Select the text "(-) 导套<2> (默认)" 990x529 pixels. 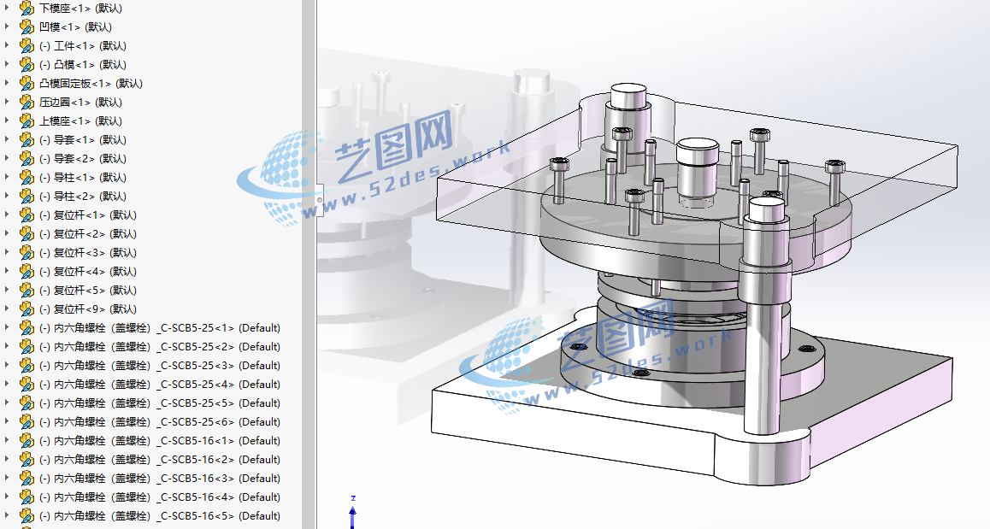pos(83,159)
